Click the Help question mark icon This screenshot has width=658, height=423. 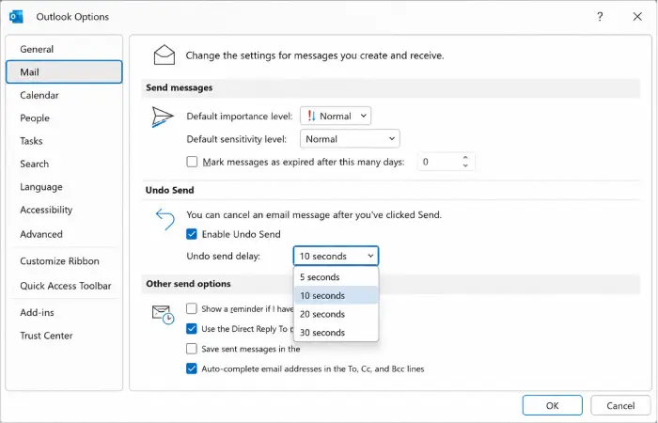[x=600, y=16]
